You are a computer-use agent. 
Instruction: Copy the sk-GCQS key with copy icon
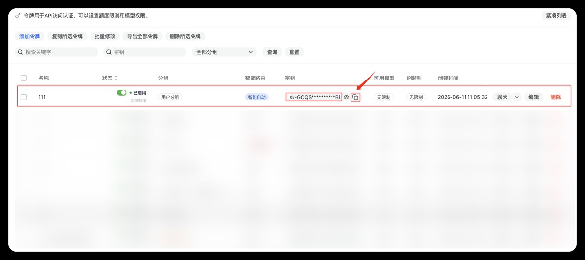(x=355, y=97)
